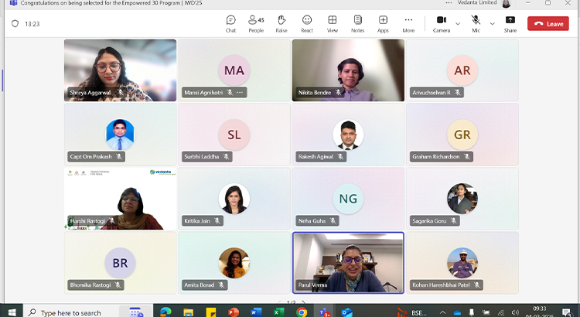
Task: Open the React emoji options
Action: (x=307, y=23)
